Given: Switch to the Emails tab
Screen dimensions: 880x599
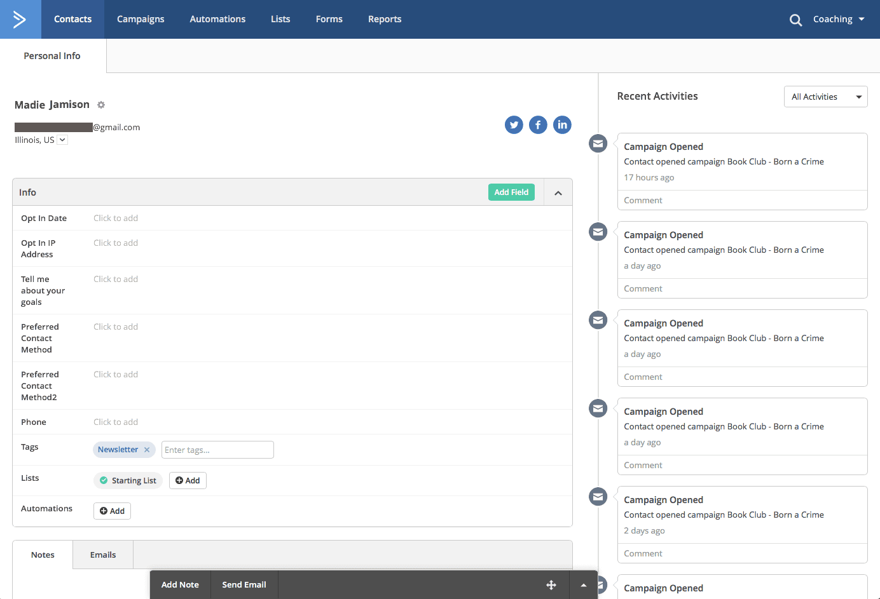Looking at the screenshot, I should tap(102, 555).
